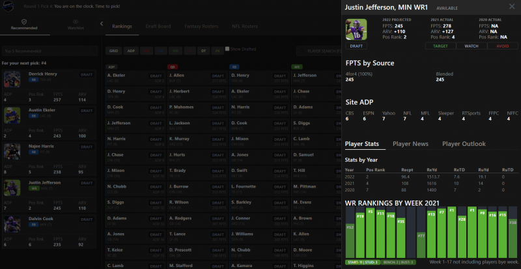Click the #38 week bar in chart

(513, 238)
